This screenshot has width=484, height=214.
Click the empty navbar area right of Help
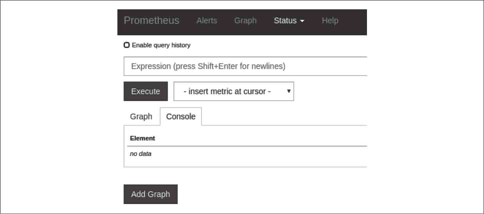pyautogui.click(x=353, y=21)
